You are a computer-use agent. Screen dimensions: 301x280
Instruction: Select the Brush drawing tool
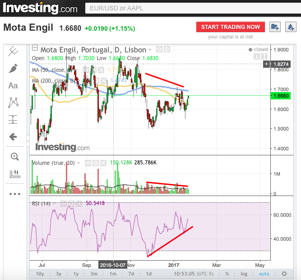pyautogui.click(x=13, y=68)
